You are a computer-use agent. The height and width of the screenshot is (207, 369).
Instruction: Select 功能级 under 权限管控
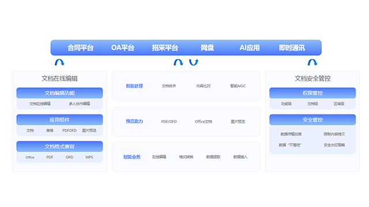(x=287, y=103)
